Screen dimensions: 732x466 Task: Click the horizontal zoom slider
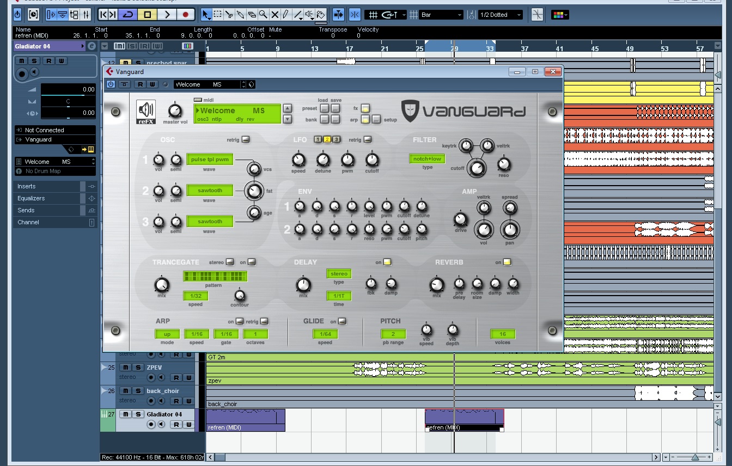coord(695,457)
